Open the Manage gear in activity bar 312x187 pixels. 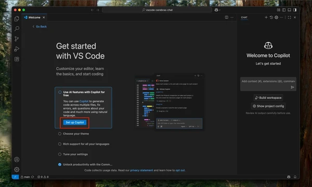click(x=17, y=169)
